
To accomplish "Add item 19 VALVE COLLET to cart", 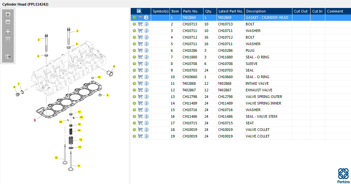I will point(140,136).
